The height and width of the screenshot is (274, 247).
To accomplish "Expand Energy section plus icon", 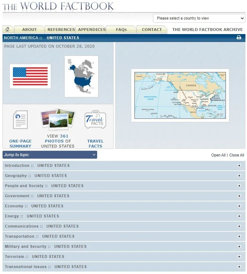I will click(x=239, y=216).
